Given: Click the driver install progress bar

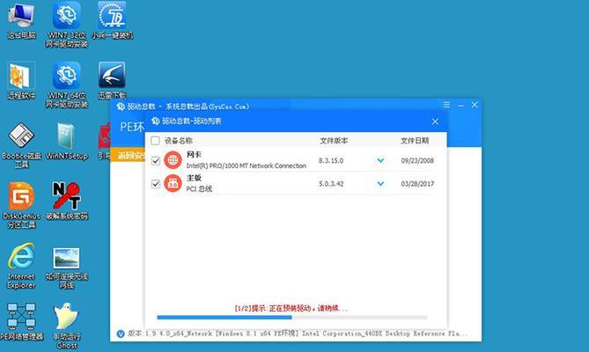Looking at the screenshot, I should point(292,318).
